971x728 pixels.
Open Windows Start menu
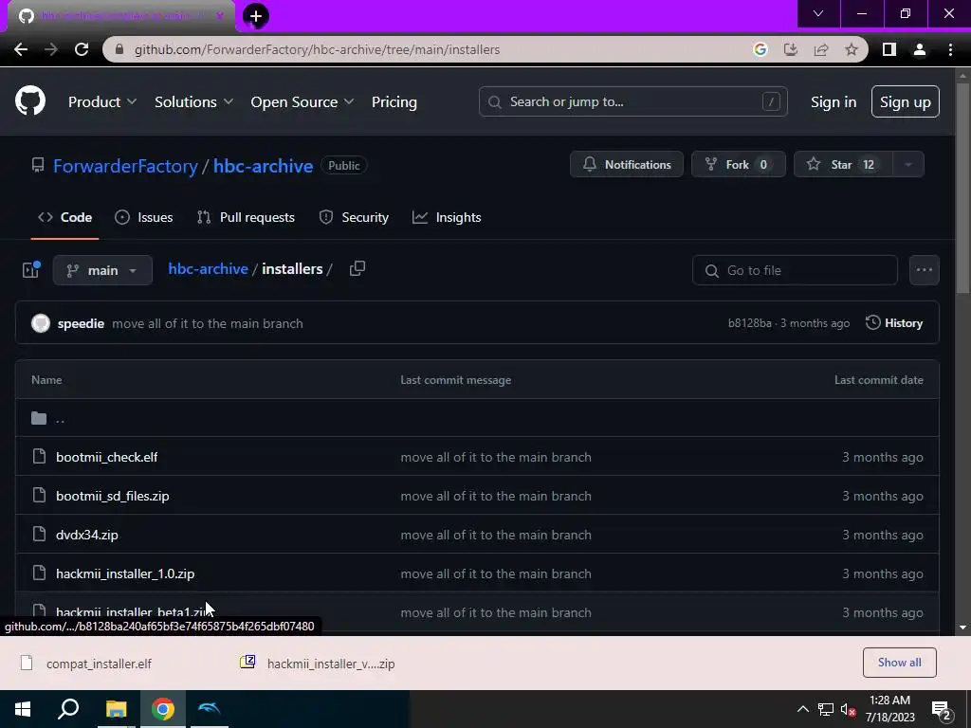[x=23, y=709]
